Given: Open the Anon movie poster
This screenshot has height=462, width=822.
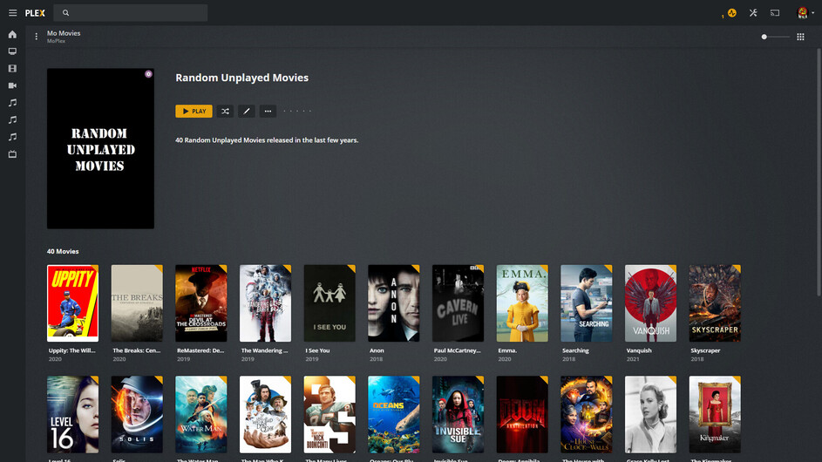Looking at the screenshot, I should click(x=394, y=303).
